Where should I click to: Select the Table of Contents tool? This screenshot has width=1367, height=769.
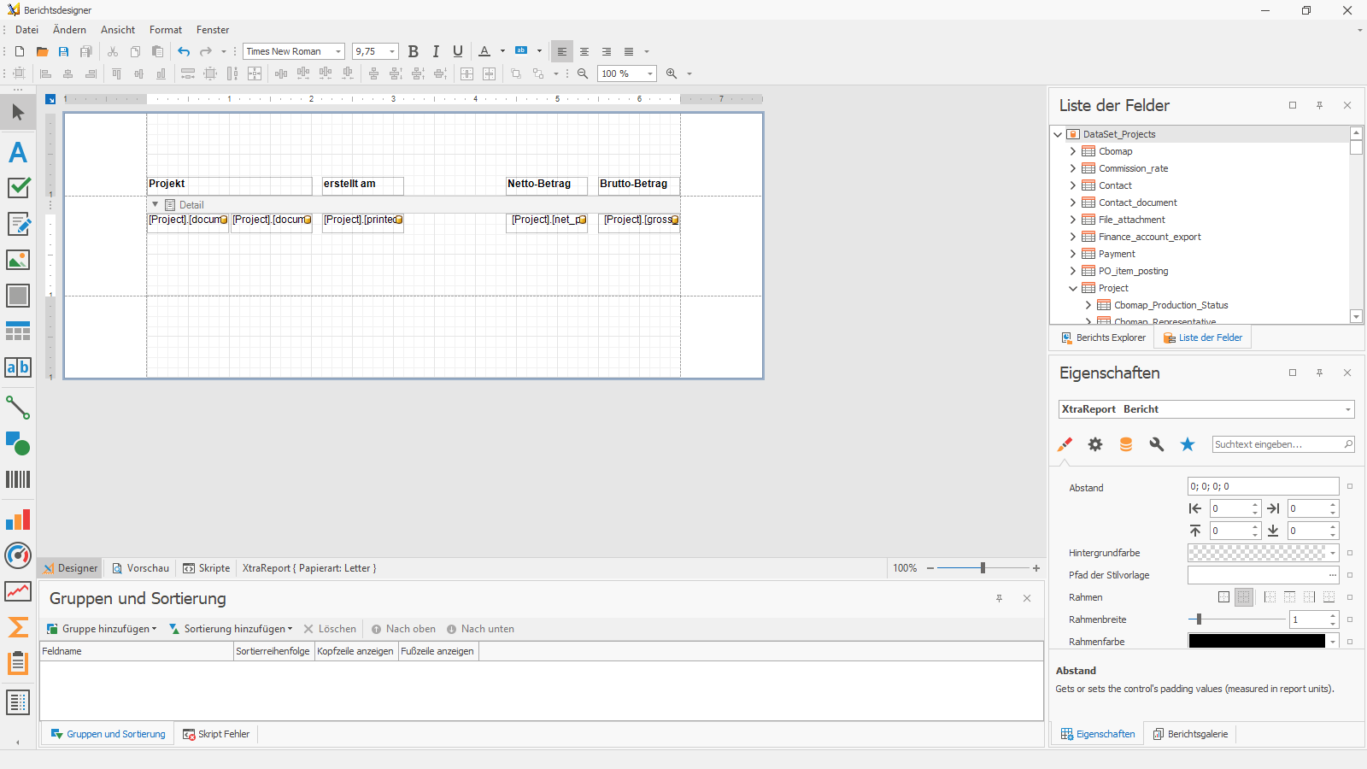point(18,702)
